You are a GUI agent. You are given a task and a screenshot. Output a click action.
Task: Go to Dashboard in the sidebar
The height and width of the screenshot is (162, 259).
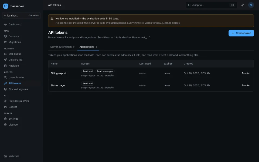click(22, 25)
